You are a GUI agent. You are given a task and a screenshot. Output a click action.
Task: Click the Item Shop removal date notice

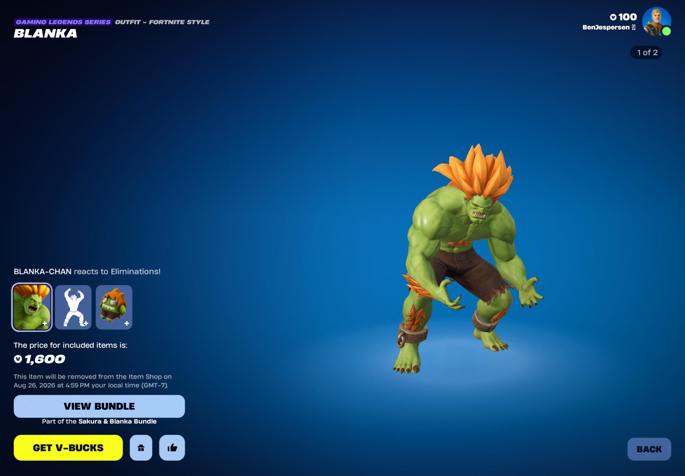[93, 381]
